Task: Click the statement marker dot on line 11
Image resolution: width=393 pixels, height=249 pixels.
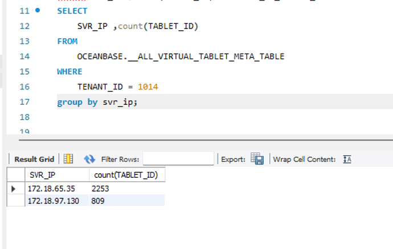Action: click(38, 11)
